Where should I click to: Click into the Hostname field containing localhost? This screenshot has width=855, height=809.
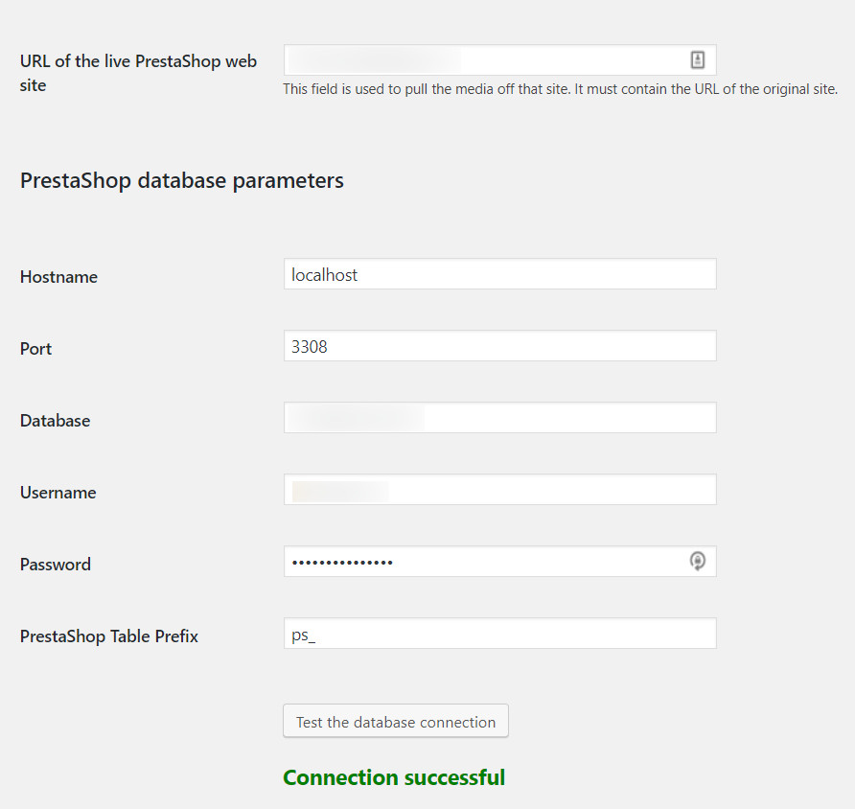pyautogui.click(x=500, y=274)
